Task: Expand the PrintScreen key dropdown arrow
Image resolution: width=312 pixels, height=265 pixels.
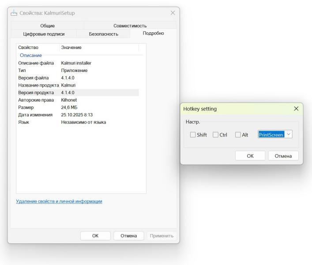Action: 289,134
